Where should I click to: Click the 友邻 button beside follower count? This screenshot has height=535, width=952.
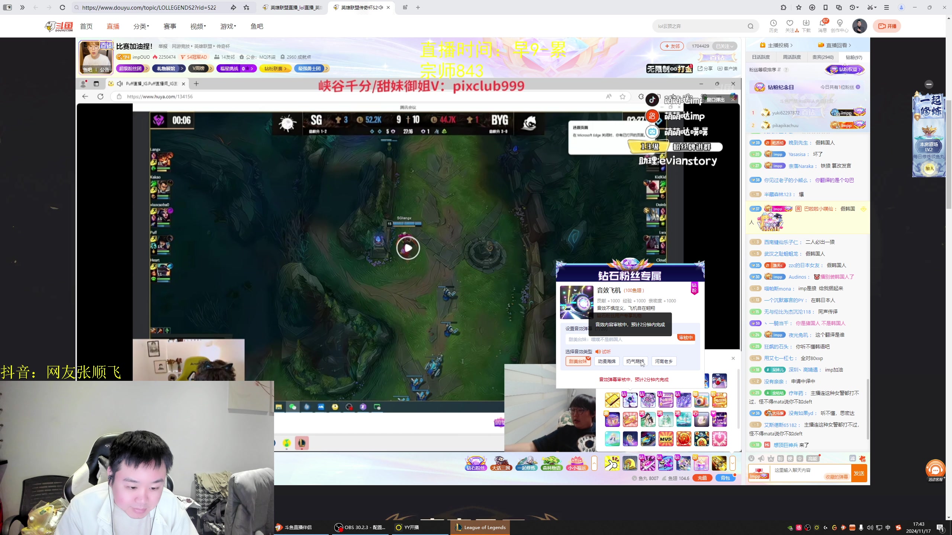tap(672, 46)
